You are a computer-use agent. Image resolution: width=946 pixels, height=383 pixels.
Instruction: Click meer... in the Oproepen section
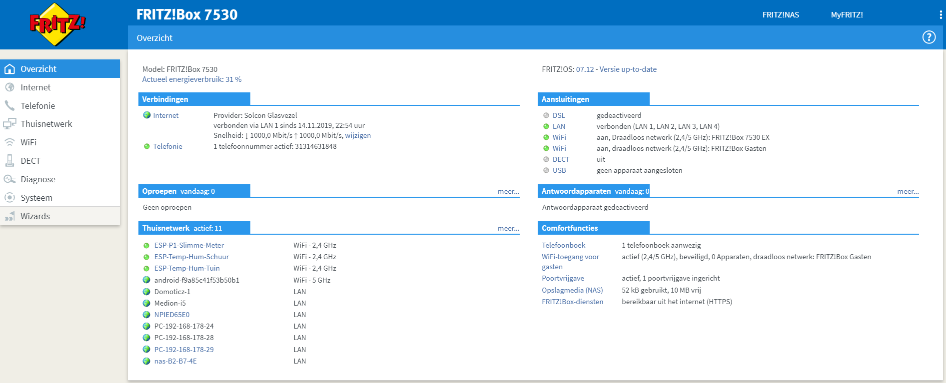click(x=508, y=191)
